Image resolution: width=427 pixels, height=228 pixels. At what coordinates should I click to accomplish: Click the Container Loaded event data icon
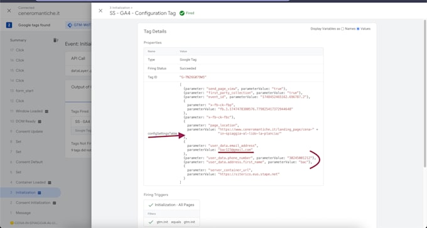[50, 183]
